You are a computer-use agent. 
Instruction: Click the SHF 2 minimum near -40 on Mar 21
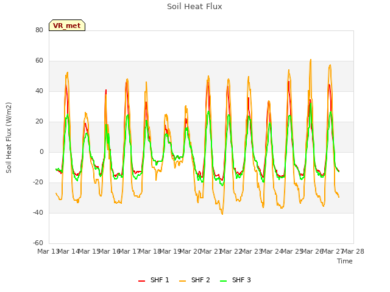222,214
